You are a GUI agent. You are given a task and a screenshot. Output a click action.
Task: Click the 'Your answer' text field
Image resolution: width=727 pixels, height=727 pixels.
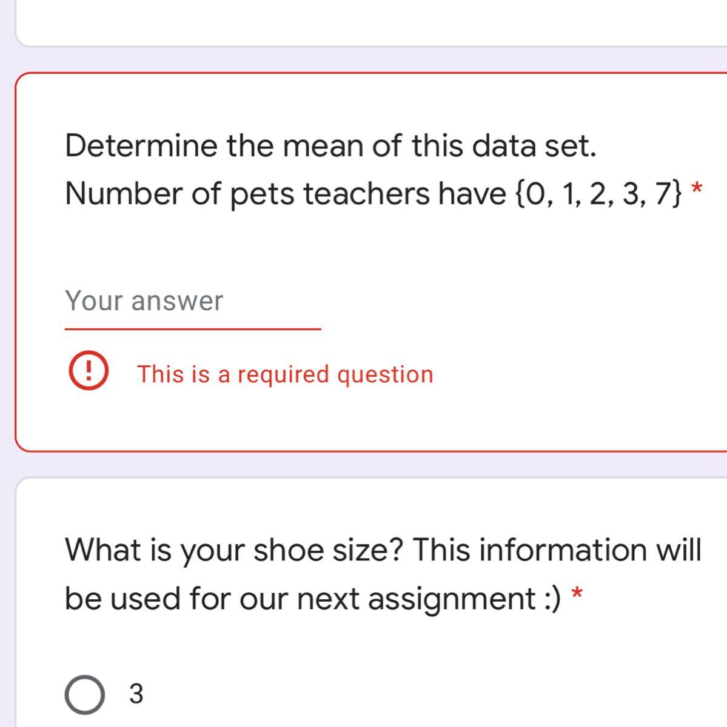(x=192, y=301)
